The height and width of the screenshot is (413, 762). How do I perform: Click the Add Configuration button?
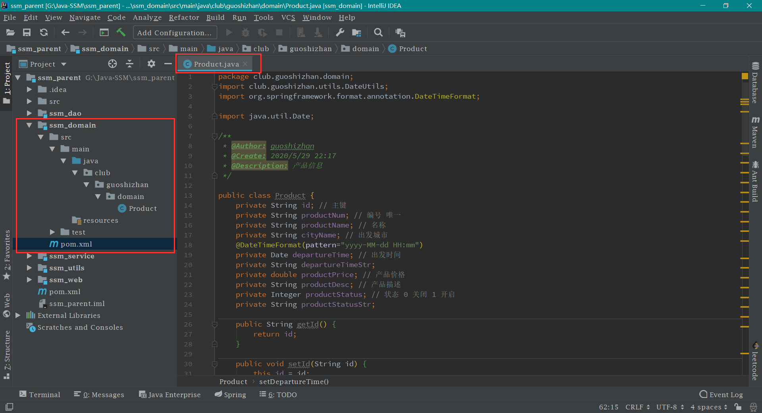[175, 33]
